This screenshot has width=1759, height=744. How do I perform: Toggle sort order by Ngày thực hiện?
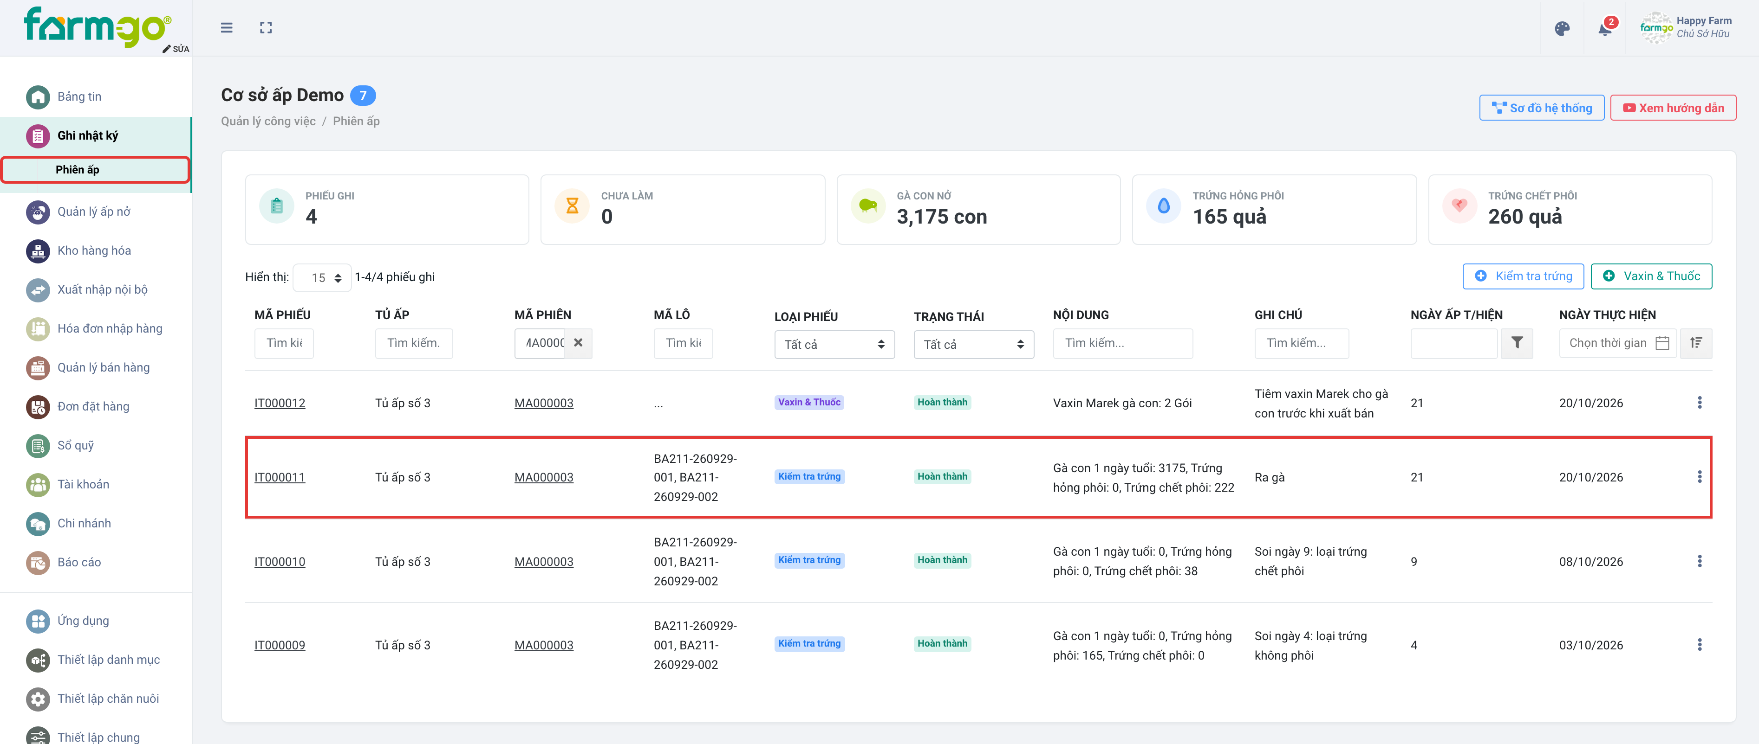coord(1695,343)
